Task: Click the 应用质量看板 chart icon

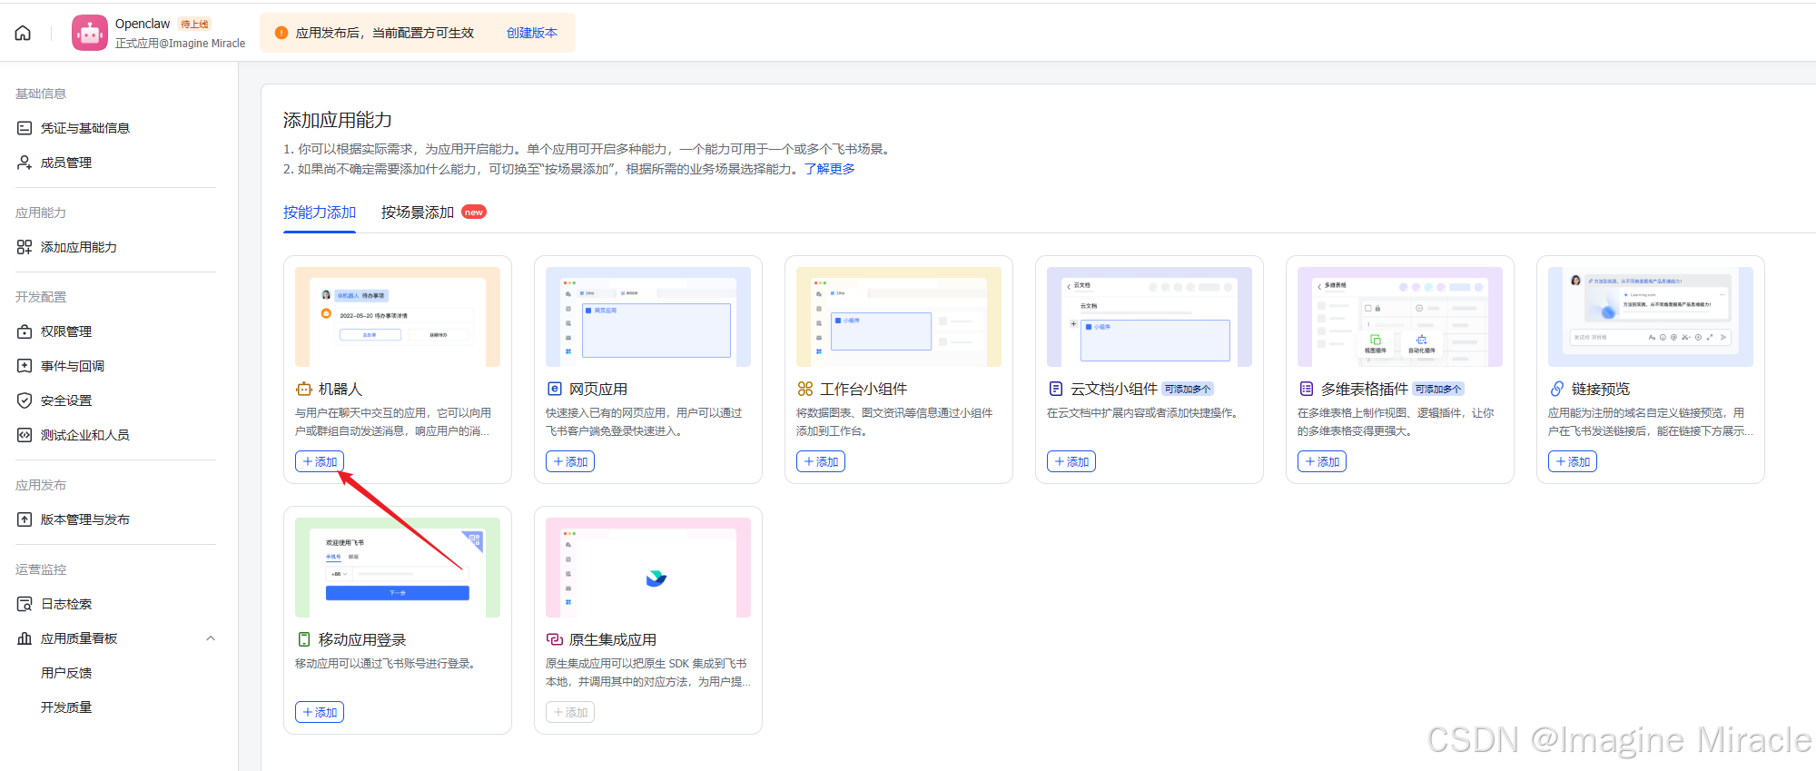Action: click(25, 638)
